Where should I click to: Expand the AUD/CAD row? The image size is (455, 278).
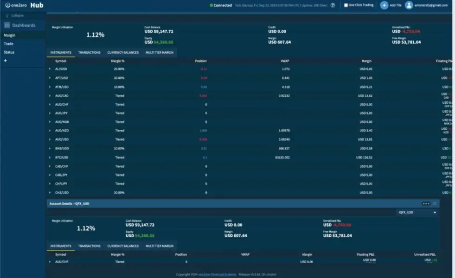click(50, 95)
